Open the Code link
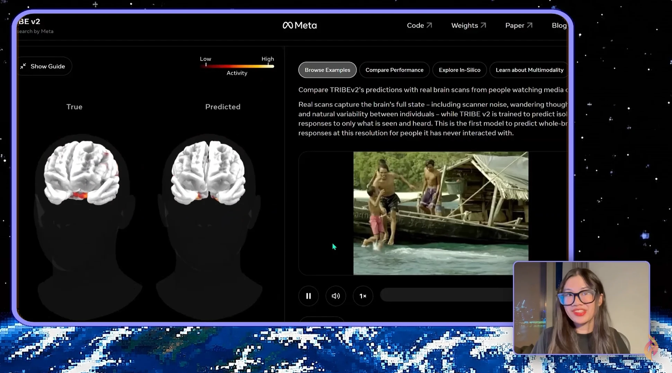The image size is (672, 373). tap(419, 25)
